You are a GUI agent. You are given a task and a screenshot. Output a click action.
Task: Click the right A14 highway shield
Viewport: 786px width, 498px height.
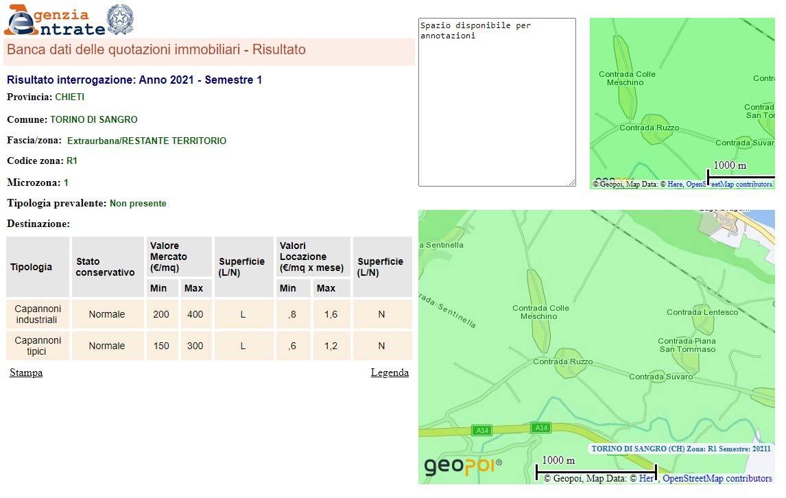tap(541, 427)
